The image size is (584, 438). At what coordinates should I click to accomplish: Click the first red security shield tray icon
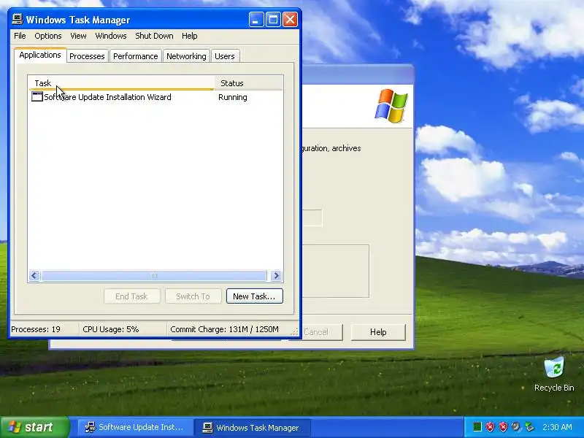[490, 427]
